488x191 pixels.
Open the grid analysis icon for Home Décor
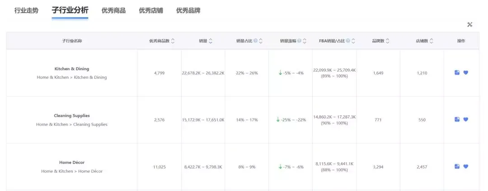tap(457, 167)
